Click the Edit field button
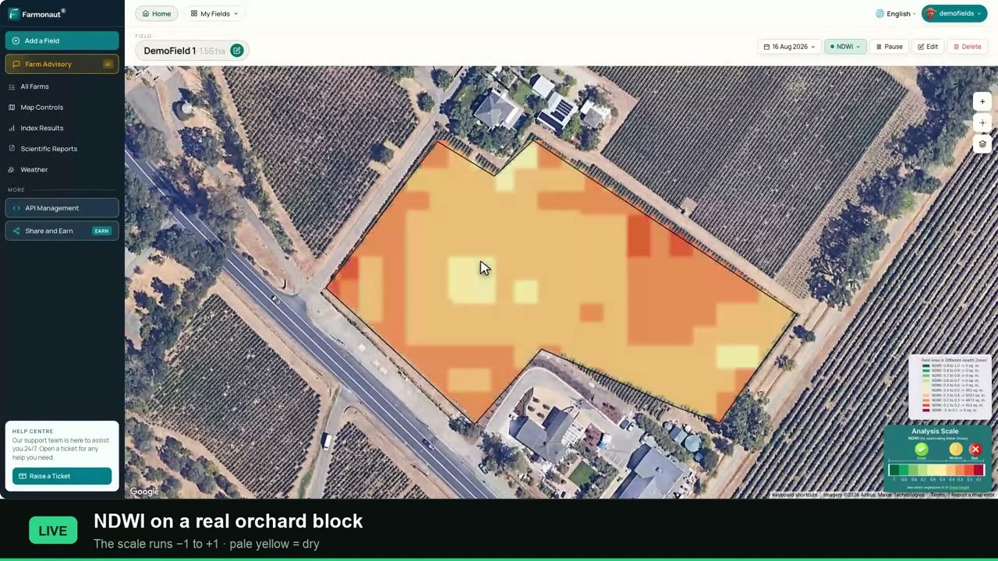This screenshot has width=998, height=561. pos(928,47)
